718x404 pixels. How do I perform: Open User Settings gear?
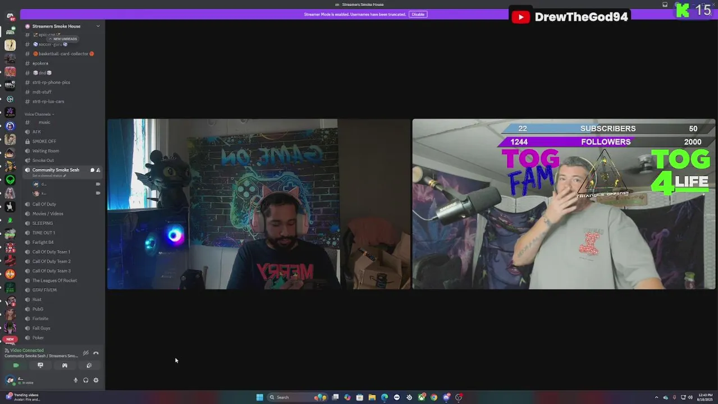coord(96,380)
